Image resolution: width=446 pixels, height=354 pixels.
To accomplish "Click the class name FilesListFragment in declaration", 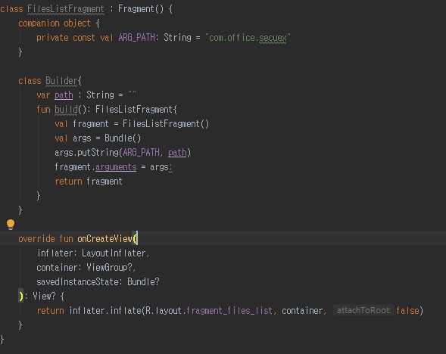I will pyautogui.click(x=66, y=9).
